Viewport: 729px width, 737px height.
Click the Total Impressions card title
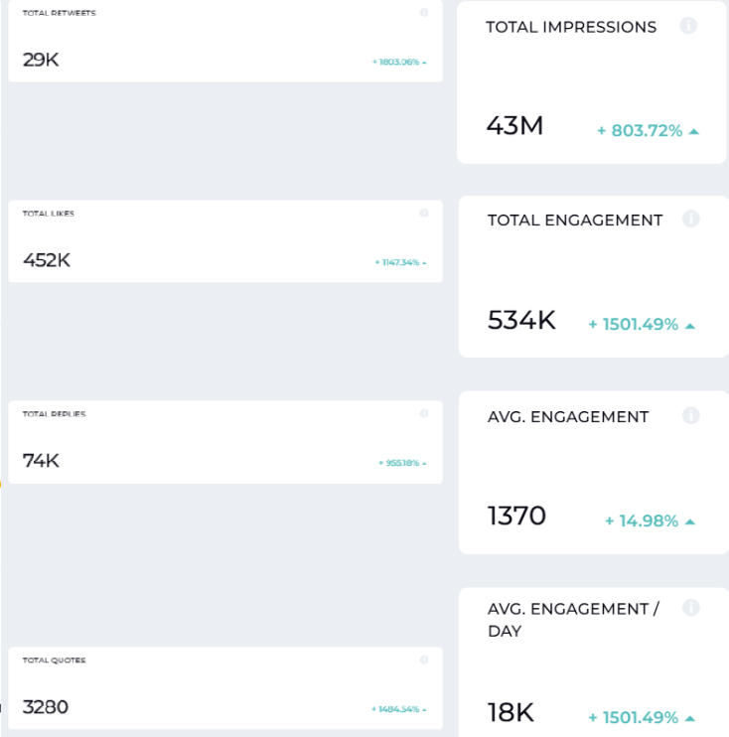[x=571, y=27]
